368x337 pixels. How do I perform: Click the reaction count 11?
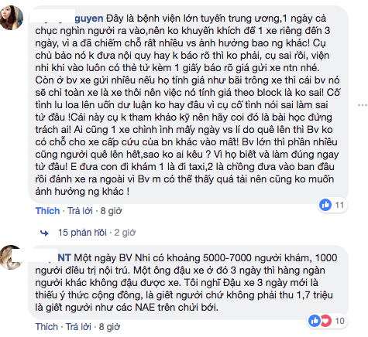[x=339, y=205]
